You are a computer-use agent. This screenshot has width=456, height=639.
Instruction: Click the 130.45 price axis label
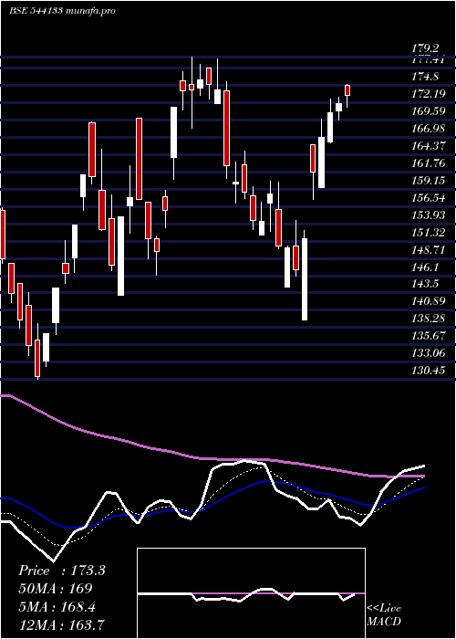(x=428, y=371)
